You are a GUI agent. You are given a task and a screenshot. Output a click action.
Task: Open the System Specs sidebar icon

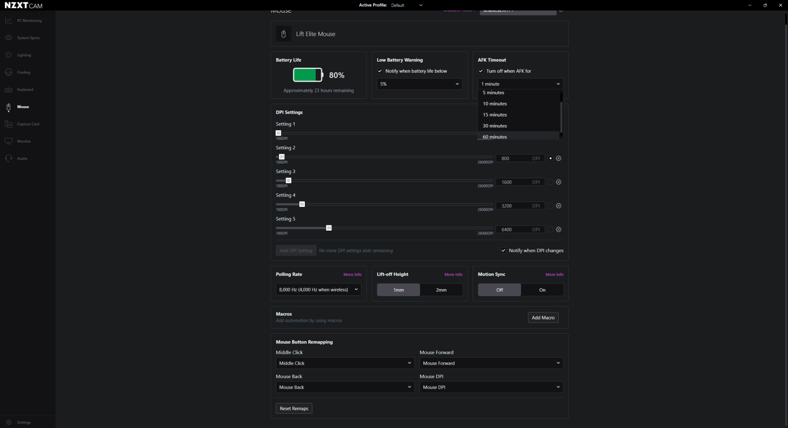tap(9, 38)
